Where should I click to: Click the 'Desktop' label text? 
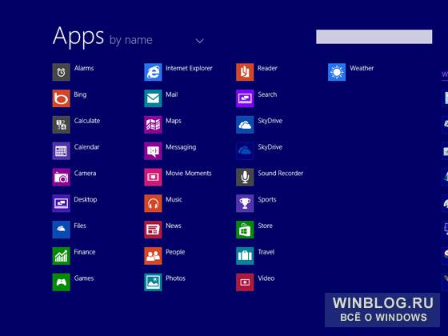86,200
